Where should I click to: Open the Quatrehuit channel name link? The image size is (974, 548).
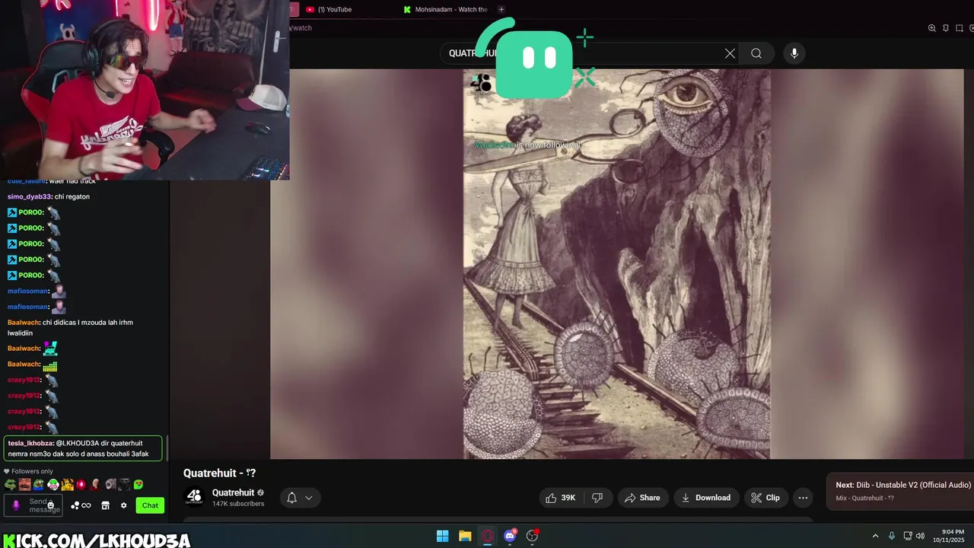233,492
